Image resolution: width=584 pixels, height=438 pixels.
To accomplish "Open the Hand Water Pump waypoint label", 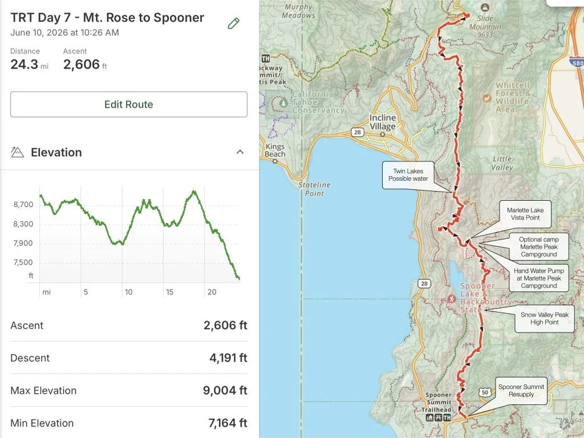I will pyautogui.click(x=538, y=278).
